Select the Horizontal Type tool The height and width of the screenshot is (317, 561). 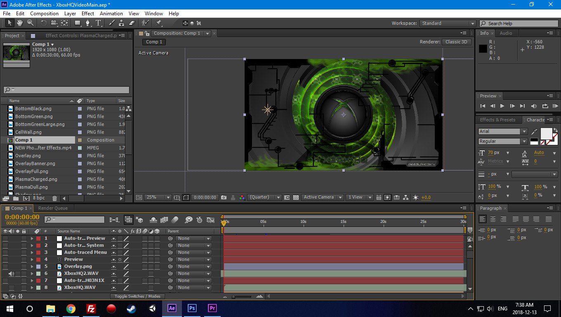coord(98,23)
